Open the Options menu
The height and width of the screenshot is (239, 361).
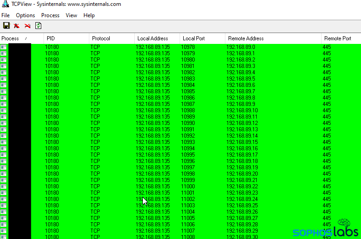coord(25,15)
